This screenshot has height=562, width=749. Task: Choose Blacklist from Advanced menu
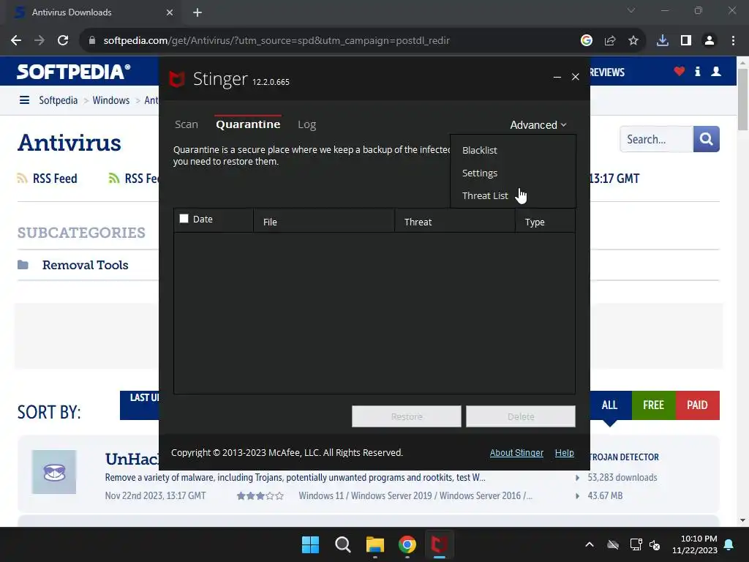click(480, 151)
